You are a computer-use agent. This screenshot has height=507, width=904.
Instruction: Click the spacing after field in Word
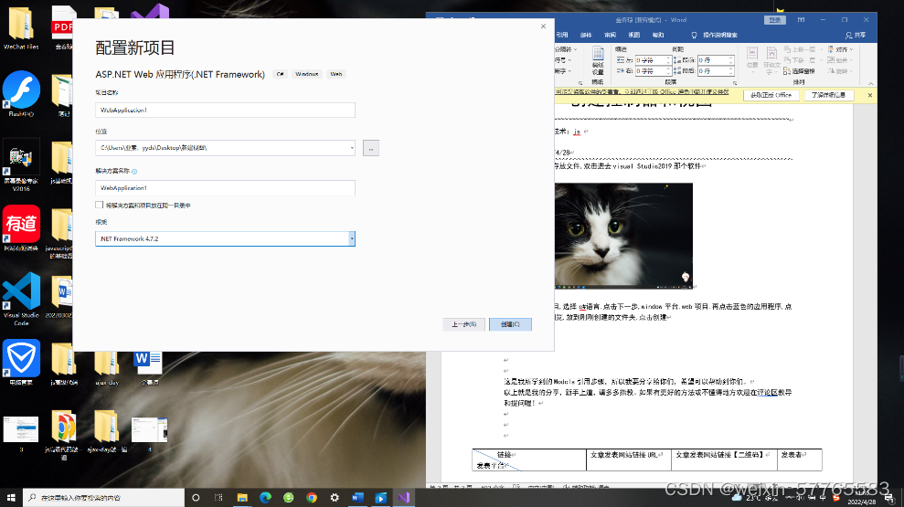(x=715, y=71)
